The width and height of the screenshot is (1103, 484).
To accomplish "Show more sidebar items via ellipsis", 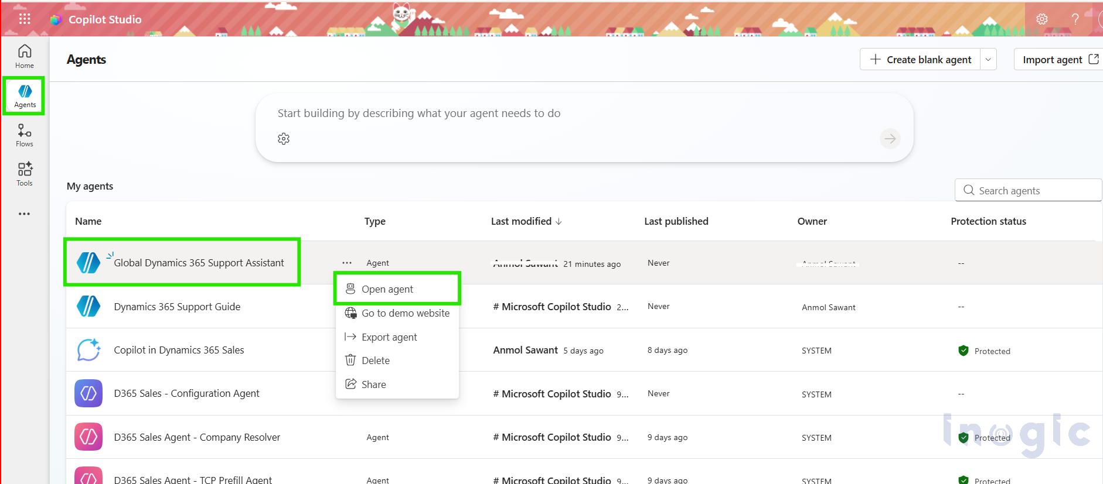I will [25, 214].
